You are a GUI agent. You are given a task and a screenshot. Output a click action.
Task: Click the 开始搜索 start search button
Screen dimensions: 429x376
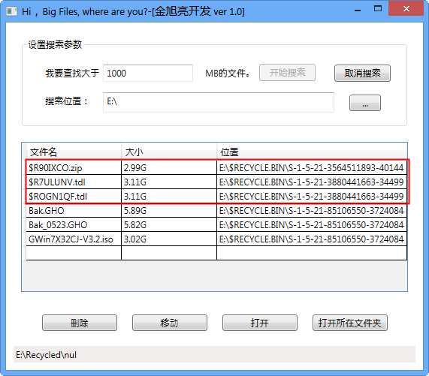coord(287,73)
